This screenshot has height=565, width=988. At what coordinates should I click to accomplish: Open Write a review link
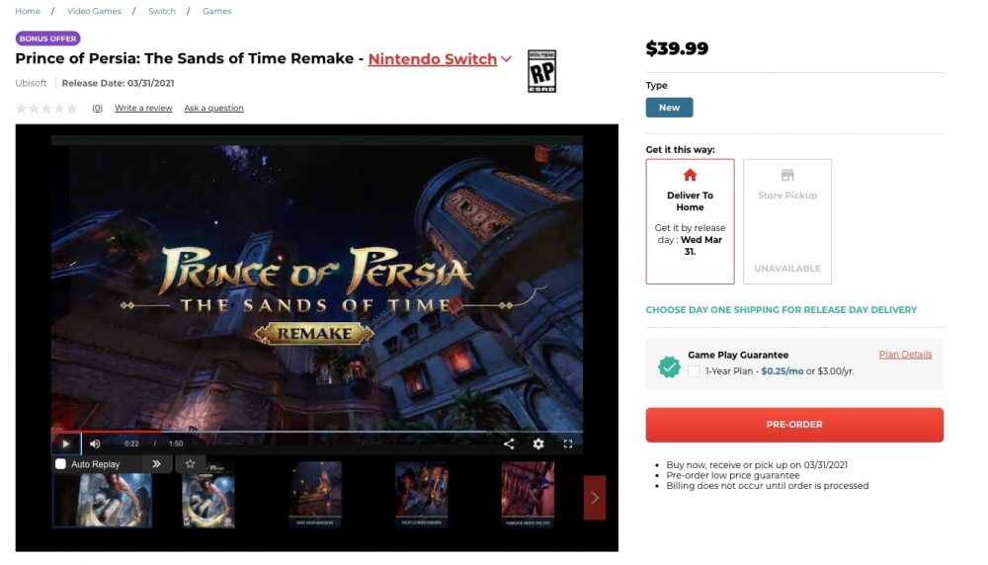143,108
